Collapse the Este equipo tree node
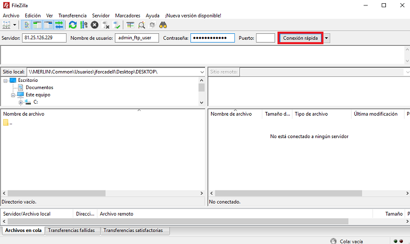Viewport: 410px width, 244px height. click(13, 95)
